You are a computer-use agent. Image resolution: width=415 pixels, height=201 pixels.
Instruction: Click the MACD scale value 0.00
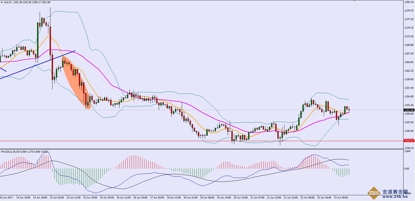tap(407, 169)
